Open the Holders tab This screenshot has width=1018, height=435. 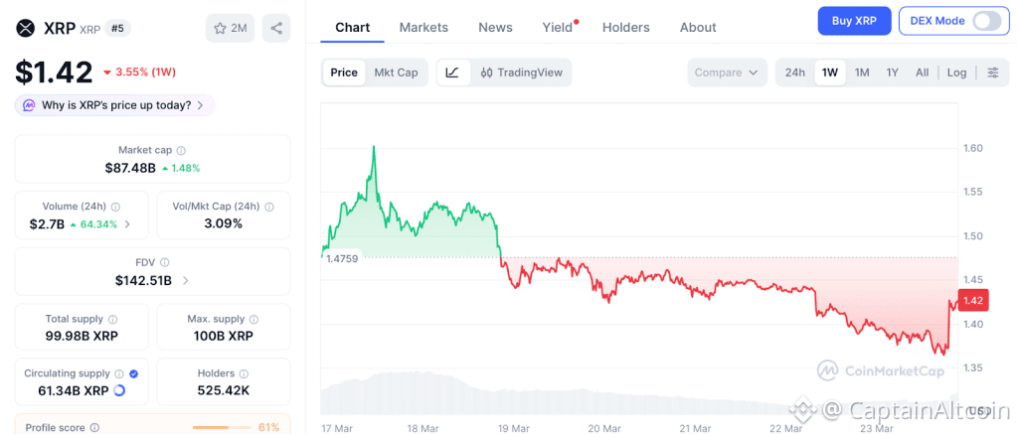[x=625, y=28]
